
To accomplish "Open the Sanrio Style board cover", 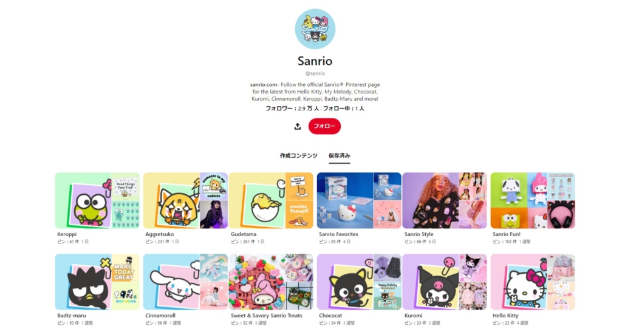I will tap(445, 200).
